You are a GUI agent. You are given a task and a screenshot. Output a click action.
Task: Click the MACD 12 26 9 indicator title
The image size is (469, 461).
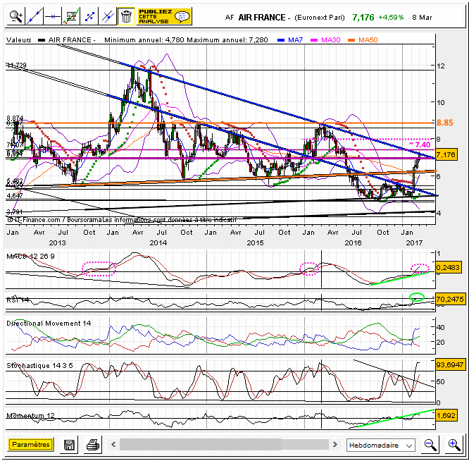(x=30, y=257)
